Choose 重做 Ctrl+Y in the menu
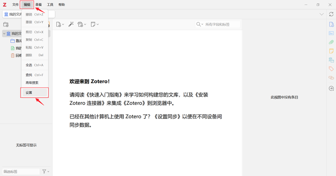This screenshot has width=336, height=176. pyautogui.click(x=34, y=22)
